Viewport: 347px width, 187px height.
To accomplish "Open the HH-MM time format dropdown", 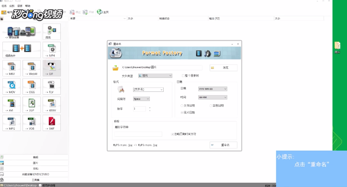I will tap(213, 97).
